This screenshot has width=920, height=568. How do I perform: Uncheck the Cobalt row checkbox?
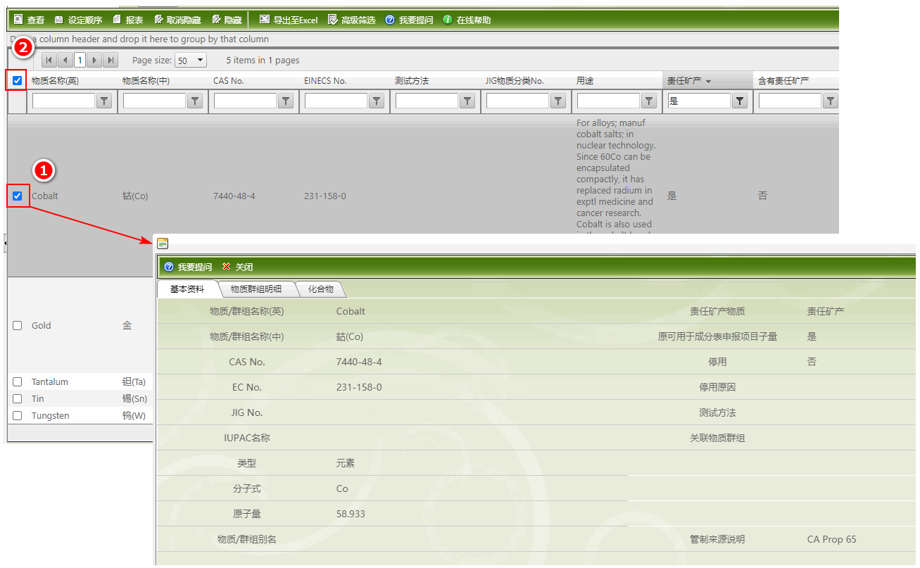(18, 196)
